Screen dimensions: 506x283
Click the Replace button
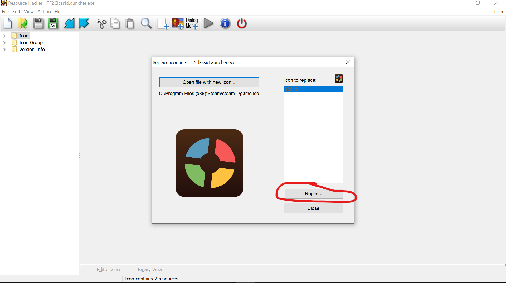tap(314, 194)
